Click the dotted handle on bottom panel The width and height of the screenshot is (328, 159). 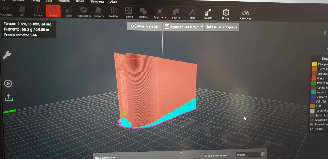[x=182, y=152]
